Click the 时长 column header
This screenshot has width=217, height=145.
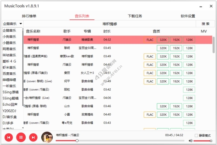click(x=107, y=31)
